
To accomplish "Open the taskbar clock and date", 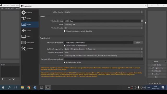I will click(x=156, y=87).
